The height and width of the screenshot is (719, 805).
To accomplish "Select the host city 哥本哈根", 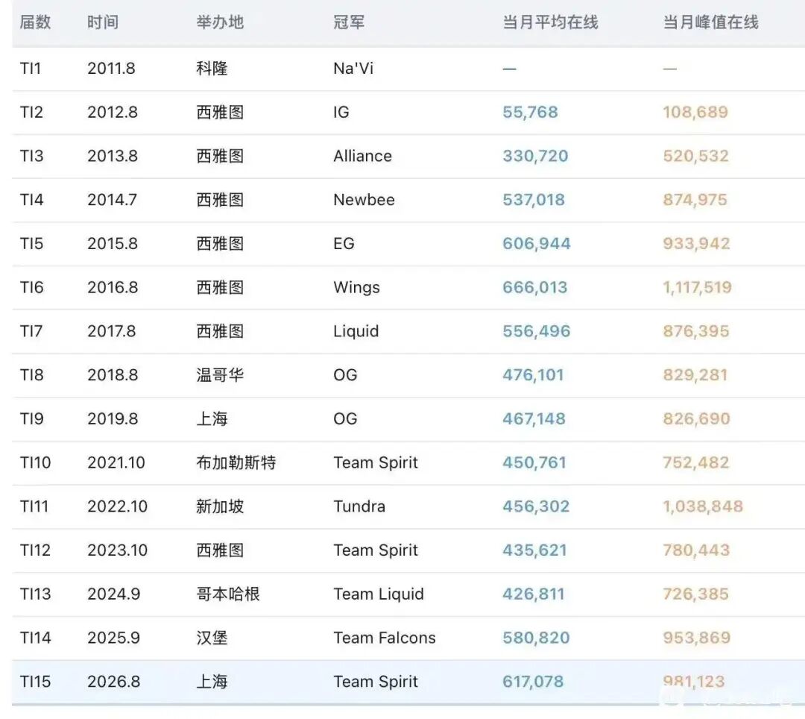I will click(228, 594).
